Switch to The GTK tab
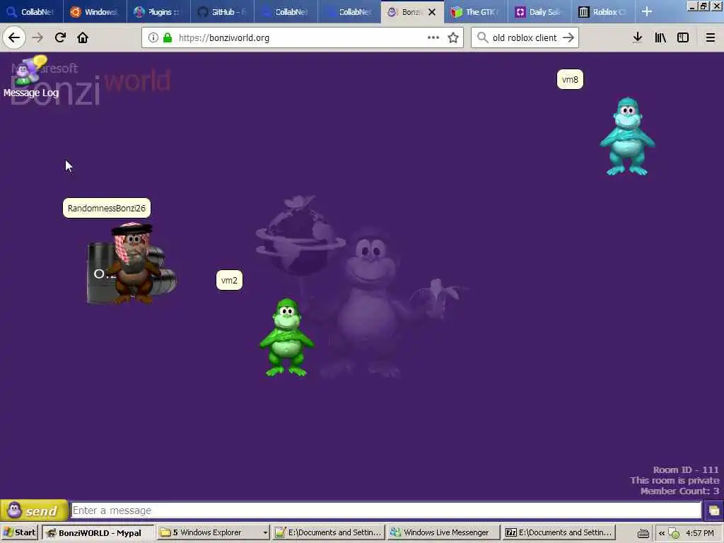Viewport: 724px width, 543px height. coord(476,12)
